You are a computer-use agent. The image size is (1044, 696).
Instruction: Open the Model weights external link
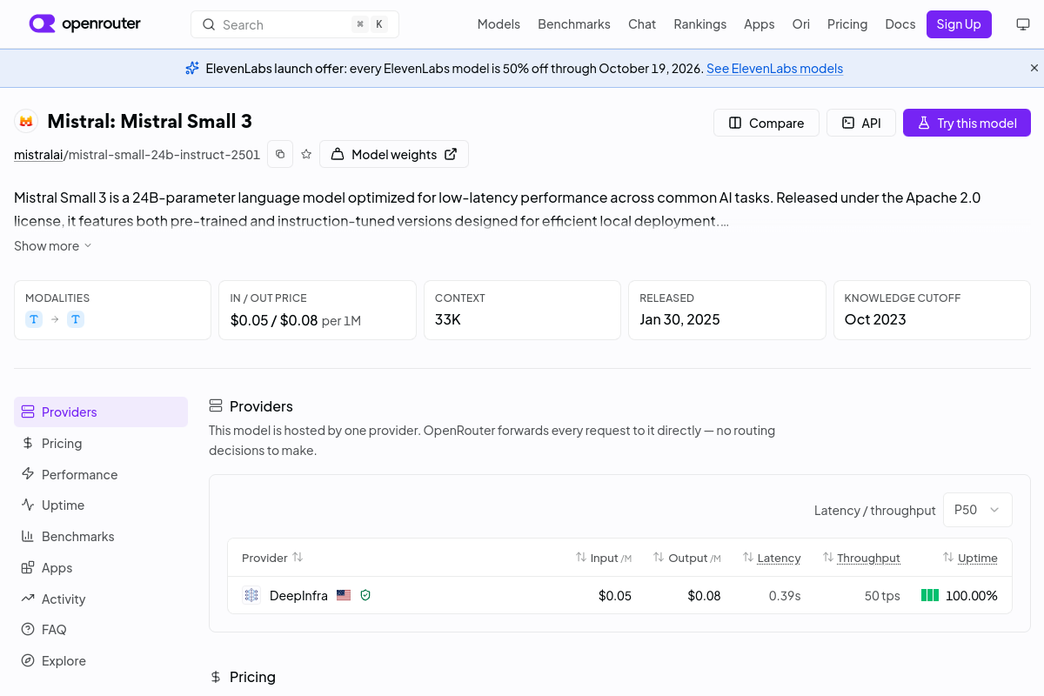(394, 154)
